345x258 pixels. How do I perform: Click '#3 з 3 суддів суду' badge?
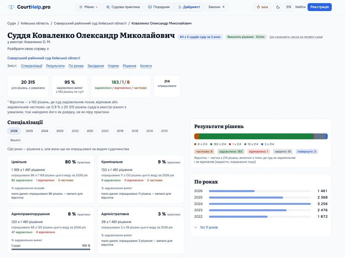coord(200,37)
